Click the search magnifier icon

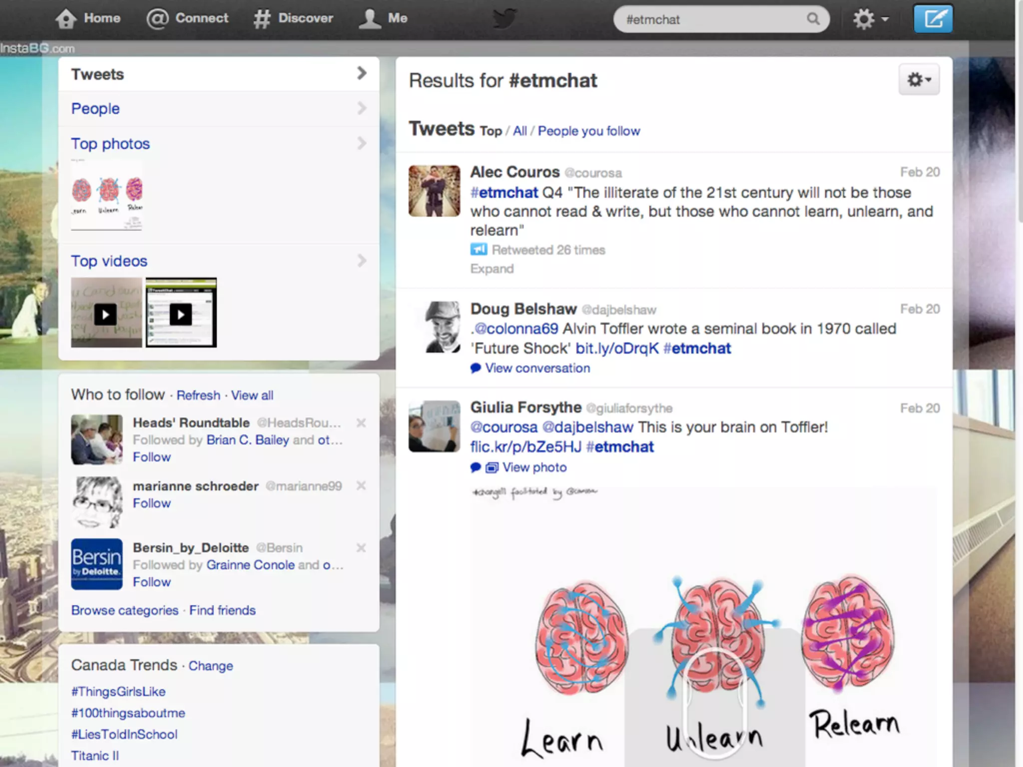pos(813,19)
